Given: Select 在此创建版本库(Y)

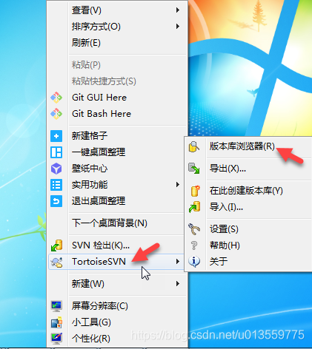Looking at the screenshot, I should point(246,191).
